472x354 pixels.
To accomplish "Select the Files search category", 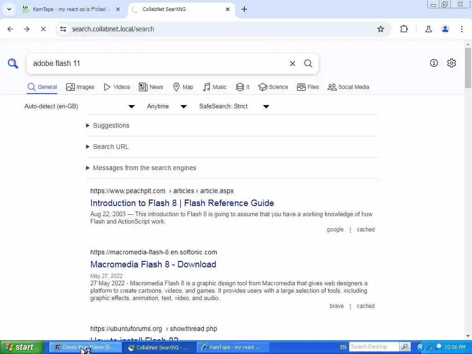I will pyautogui.click(x=307, y=87).
